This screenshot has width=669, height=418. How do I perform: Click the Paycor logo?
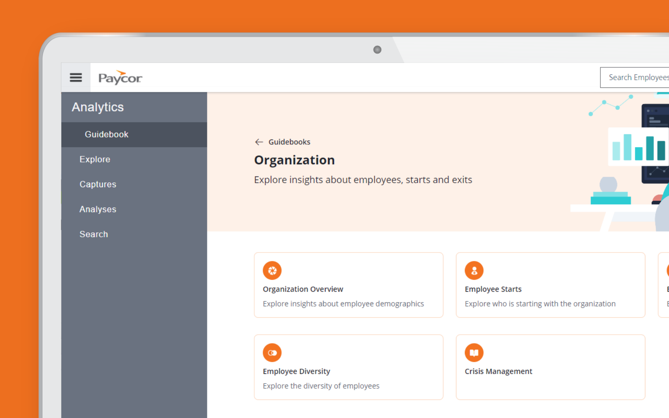120,77
